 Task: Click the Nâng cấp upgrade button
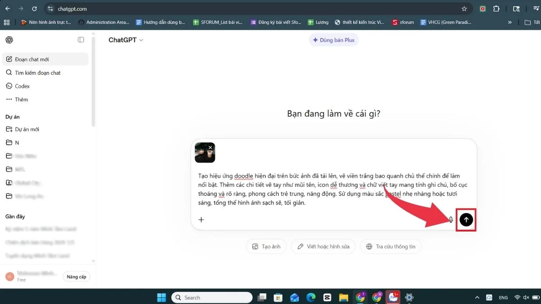point(76,277)
